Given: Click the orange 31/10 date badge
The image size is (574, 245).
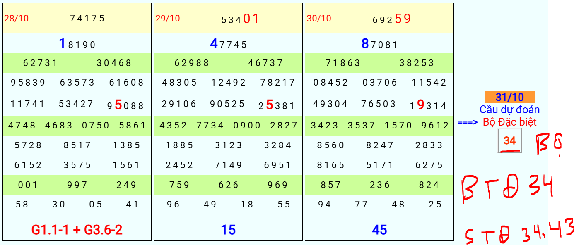Looking at the screenshot, I should (x=510, y=97).
